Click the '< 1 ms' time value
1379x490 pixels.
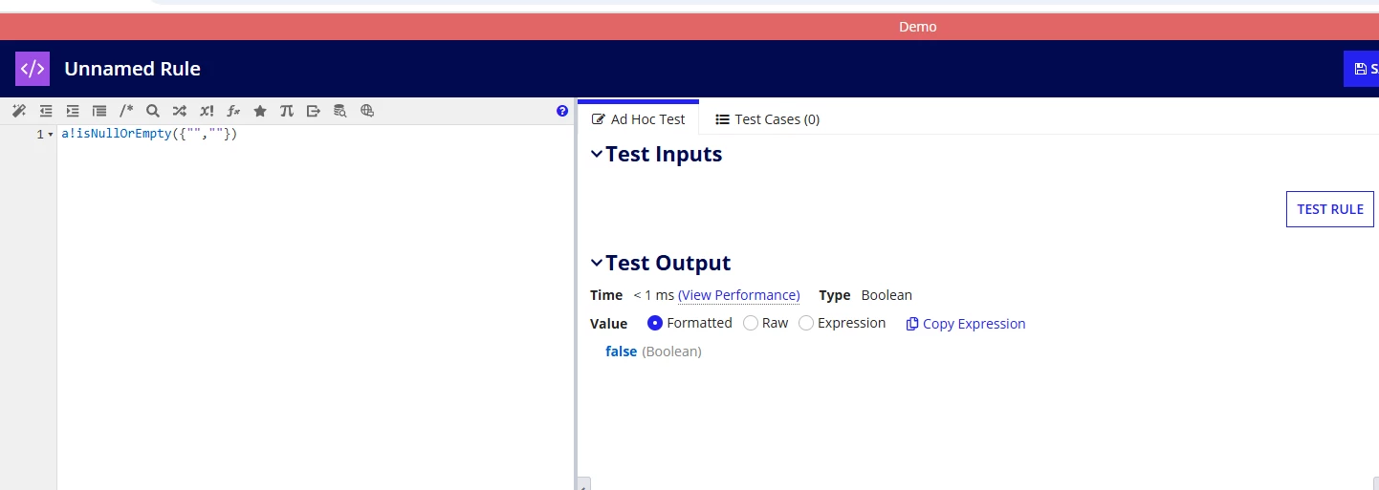point(653,295)
